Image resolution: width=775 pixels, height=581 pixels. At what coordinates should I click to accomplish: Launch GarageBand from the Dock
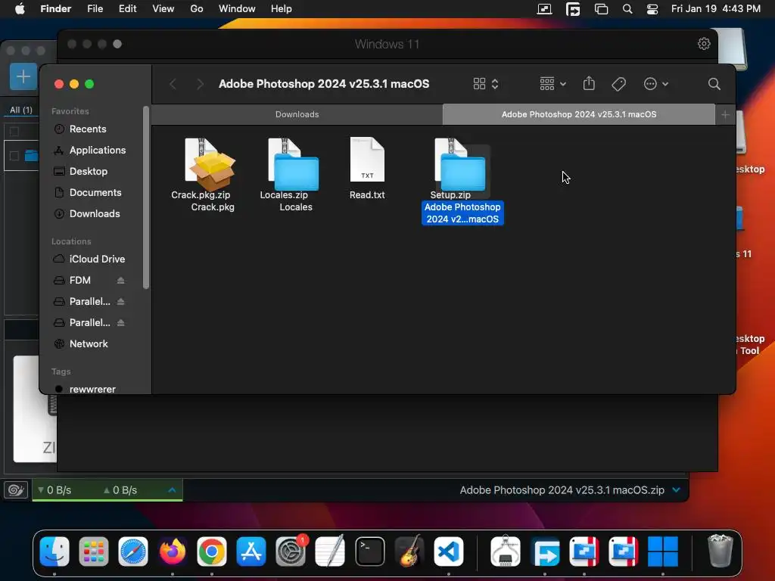coord(409,551)
